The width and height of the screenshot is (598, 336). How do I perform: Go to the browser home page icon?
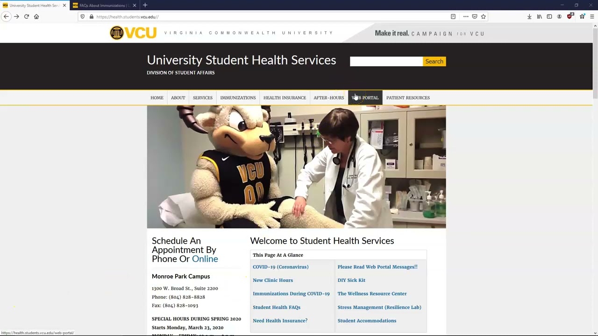36,16
